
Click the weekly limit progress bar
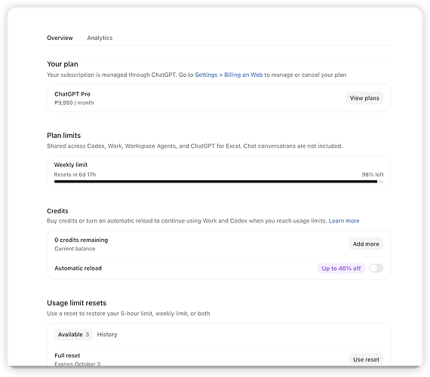point(219,182)
